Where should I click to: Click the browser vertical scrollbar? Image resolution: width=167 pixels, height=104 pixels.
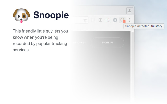(x=133, y=65)
